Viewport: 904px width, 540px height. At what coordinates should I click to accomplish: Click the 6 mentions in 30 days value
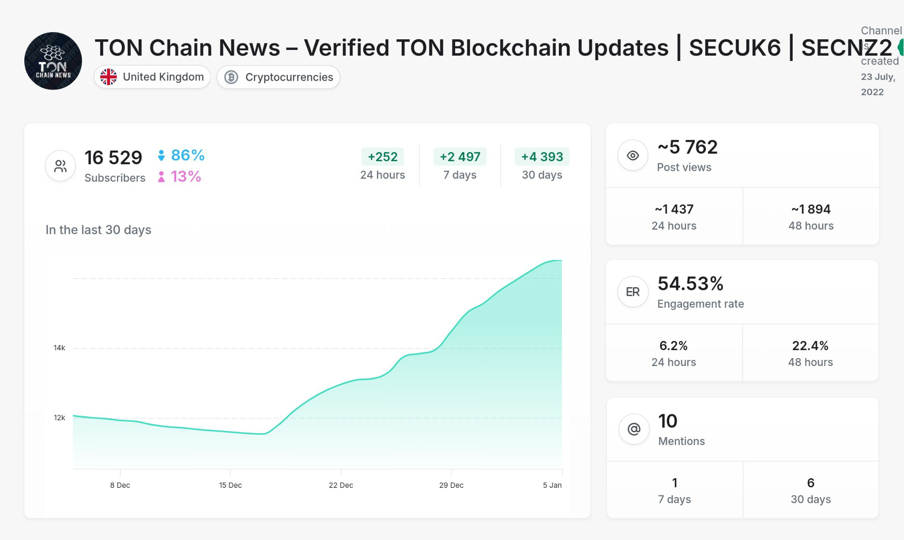(810, 483)
